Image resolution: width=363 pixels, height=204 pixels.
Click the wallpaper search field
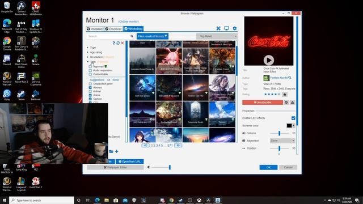[108, 36]
